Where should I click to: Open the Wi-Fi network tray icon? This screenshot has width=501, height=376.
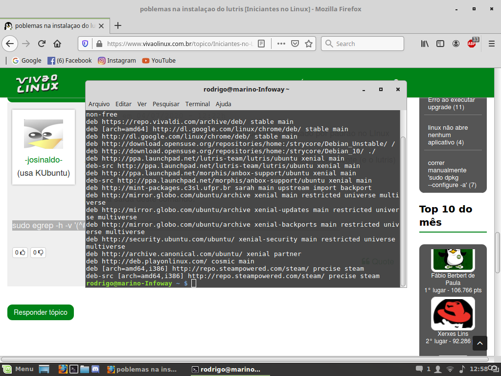pos(450,369)
